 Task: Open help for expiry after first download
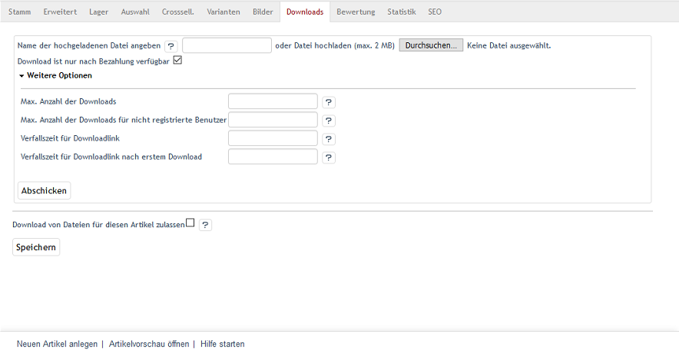coord(329,157)
